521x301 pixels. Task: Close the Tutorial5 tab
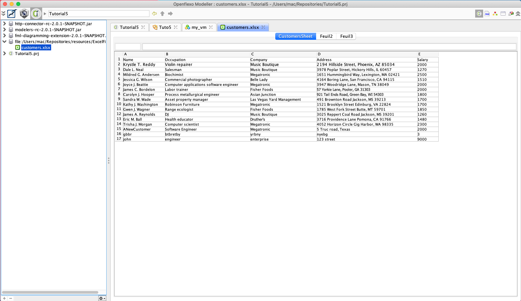coord(143,27)
